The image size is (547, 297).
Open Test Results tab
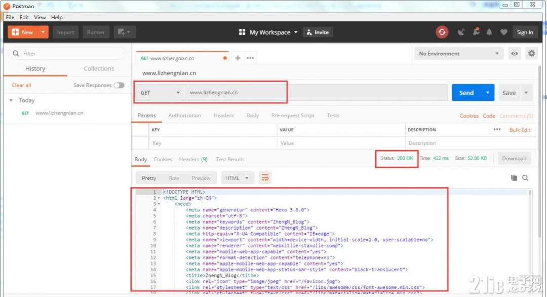point(230,159)
